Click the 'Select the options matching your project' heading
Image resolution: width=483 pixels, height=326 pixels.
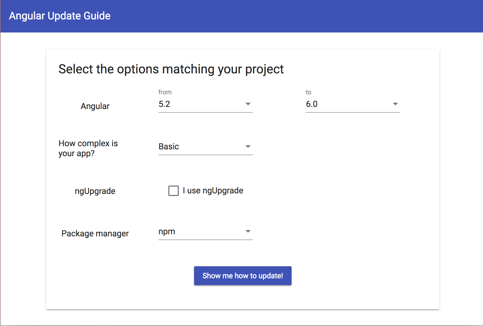pos(171,69)
